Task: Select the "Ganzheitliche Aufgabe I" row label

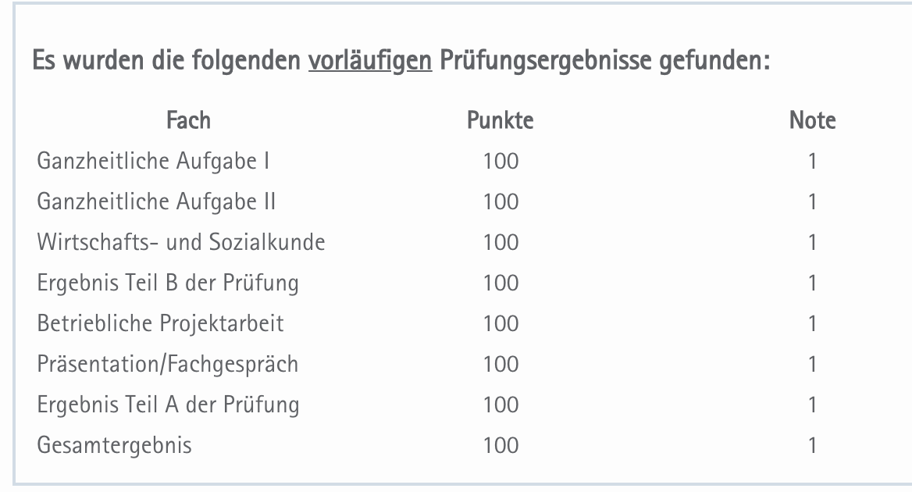Action: 153,162
